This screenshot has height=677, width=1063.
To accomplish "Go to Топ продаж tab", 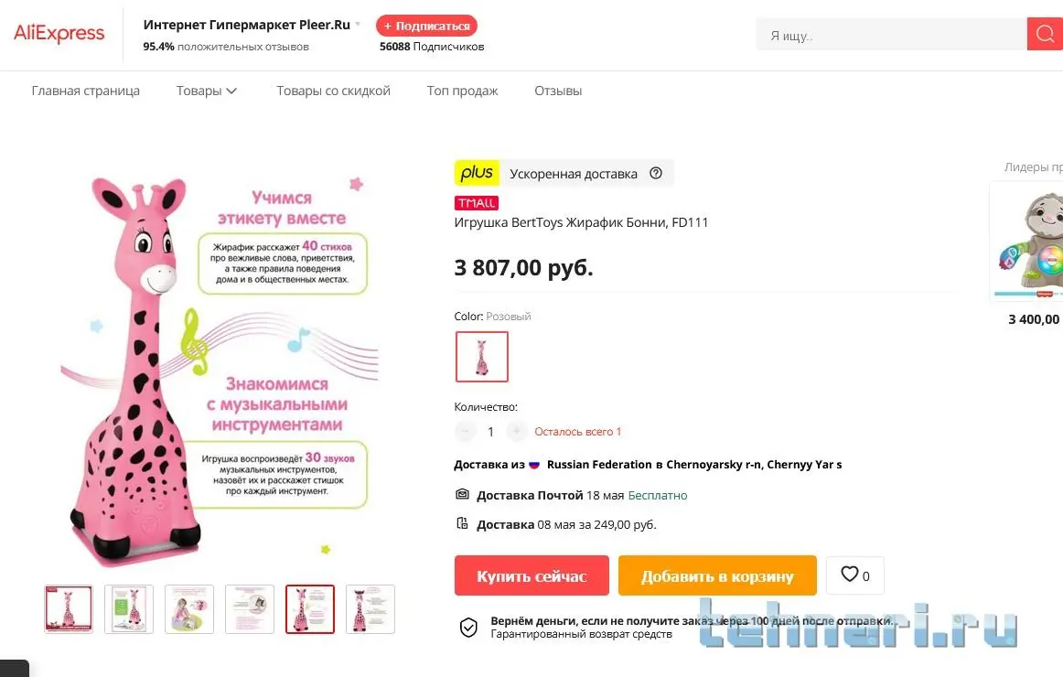I will point(462,91).
